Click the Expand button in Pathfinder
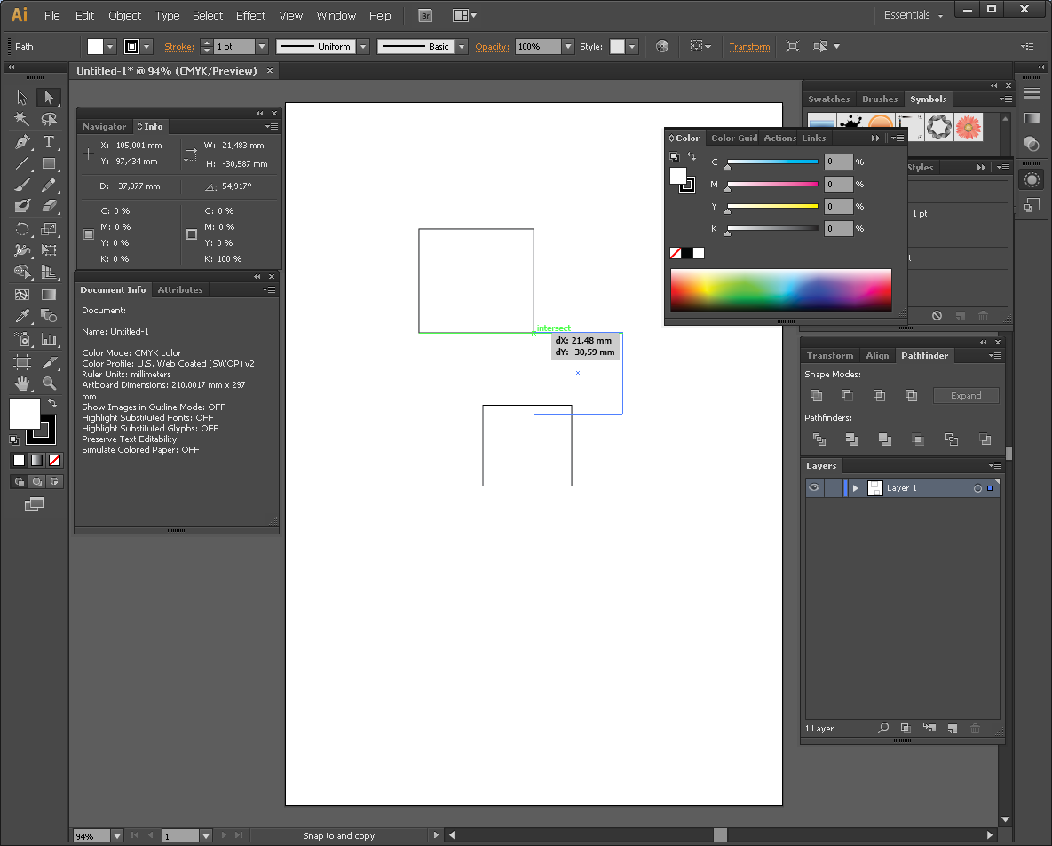The height and width of the screenshot is (846, 1052). coord(966,396)
